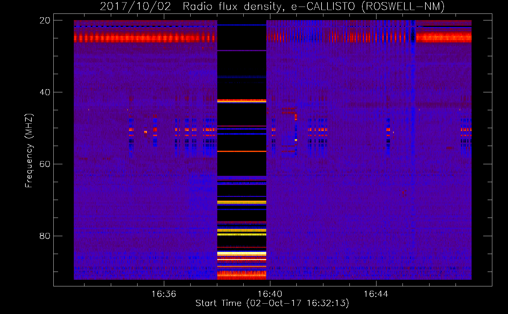Click the 20 frequency tick label

coord(45,20)
